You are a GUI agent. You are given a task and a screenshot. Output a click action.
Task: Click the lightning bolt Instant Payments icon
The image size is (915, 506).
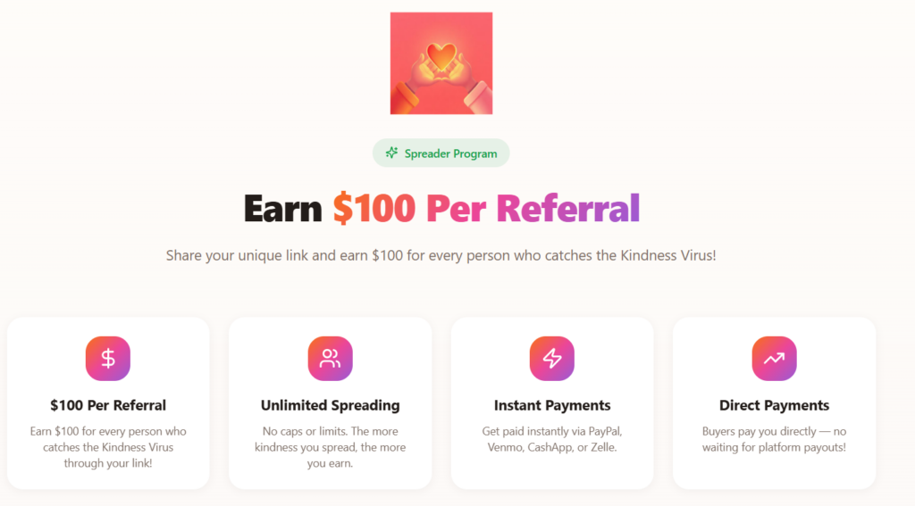[x=552, y=359]
